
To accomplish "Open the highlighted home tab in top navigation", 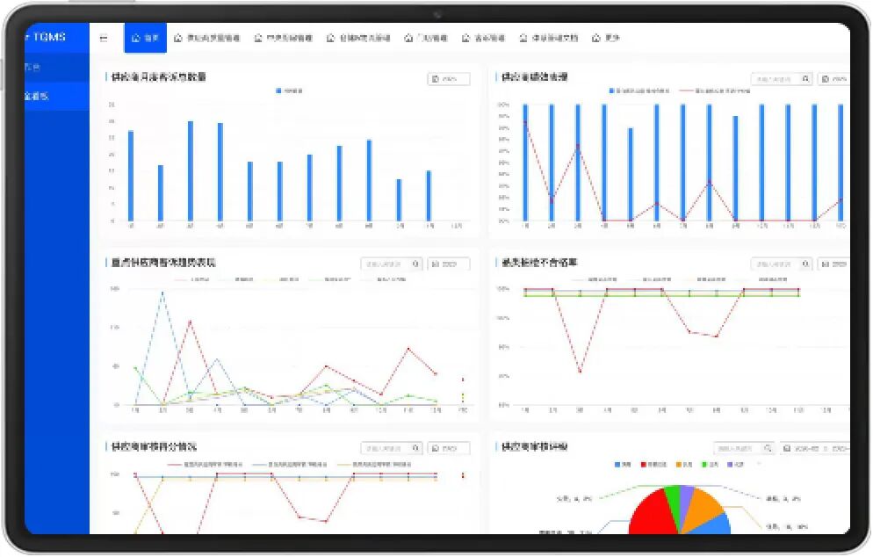I will (x=145, y=38).
